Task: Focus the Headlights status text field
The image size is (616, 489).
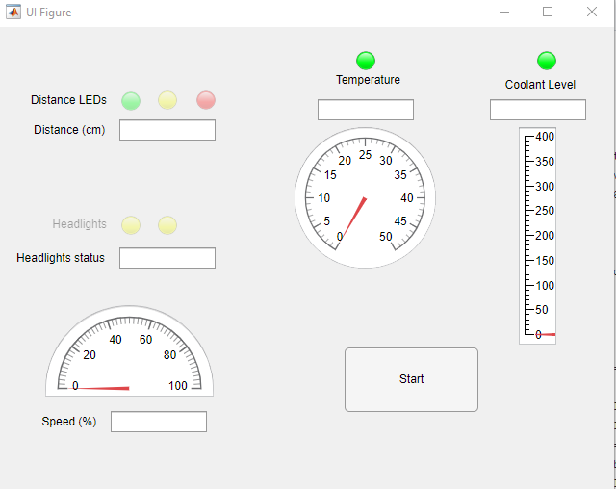Action: pyautogui.click(x=167, y=258)
